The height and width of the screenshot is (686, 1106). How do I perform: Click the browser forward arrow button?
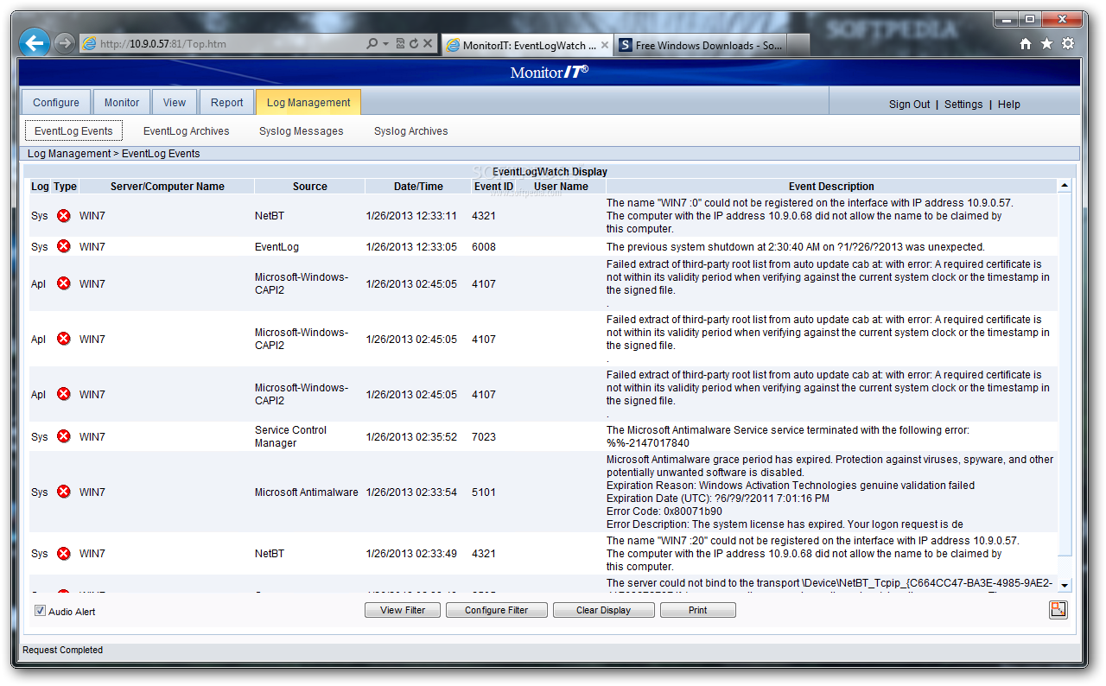tap(64, 42)
